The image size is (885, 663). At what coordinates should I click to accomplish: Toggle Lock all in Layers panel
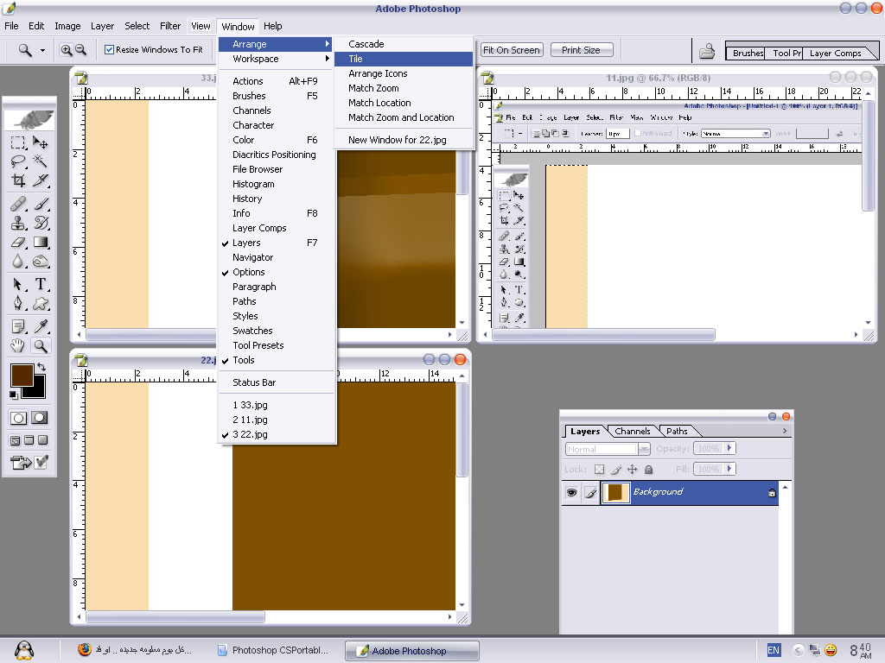pos(648,469)
